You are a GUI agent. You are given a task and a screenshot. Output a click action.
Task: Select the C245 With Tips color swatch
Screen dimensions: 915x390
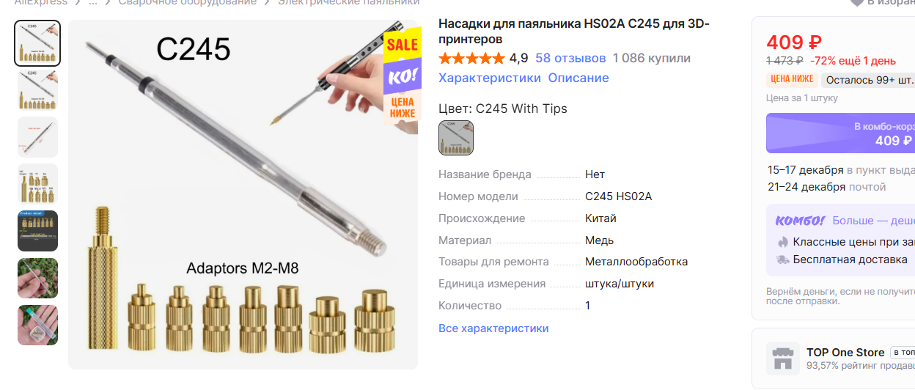(x=456, y=138)
